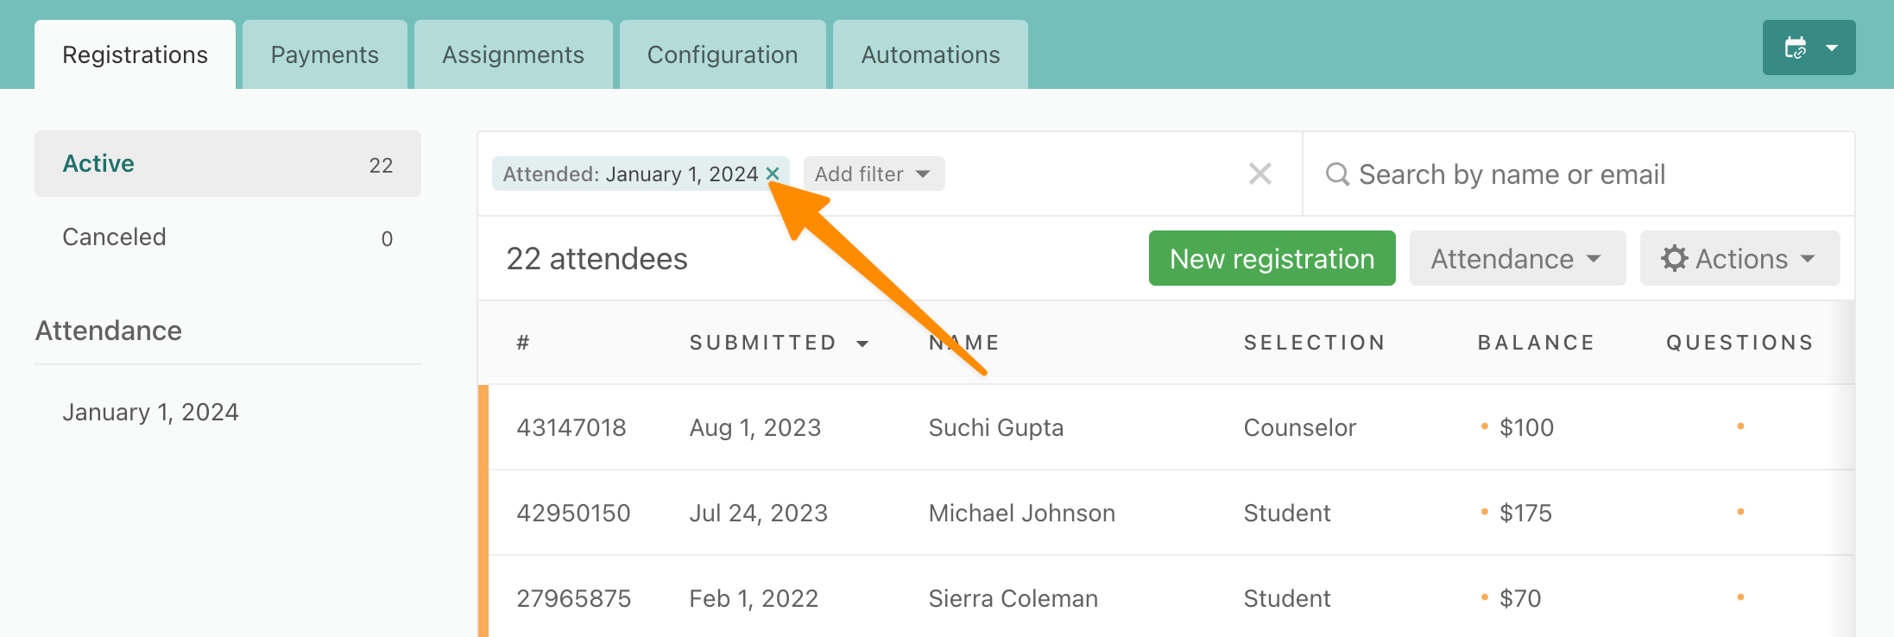The width and height of the screenshot is (1894, 637).
Task: Open the calendar link dropdown button
Action: tap(1809, 47)
